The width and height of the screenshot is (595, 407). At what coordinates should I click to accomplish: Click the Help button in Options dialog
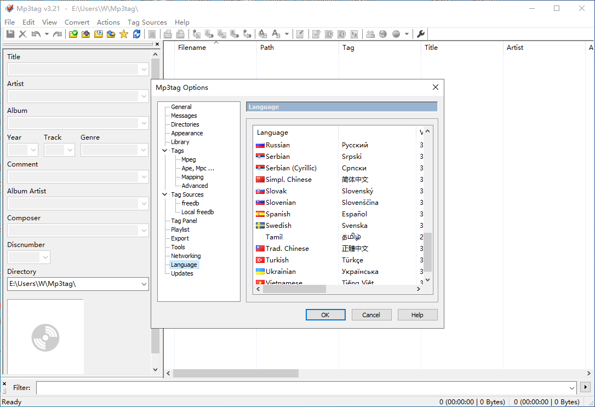(x=417, y=315)
